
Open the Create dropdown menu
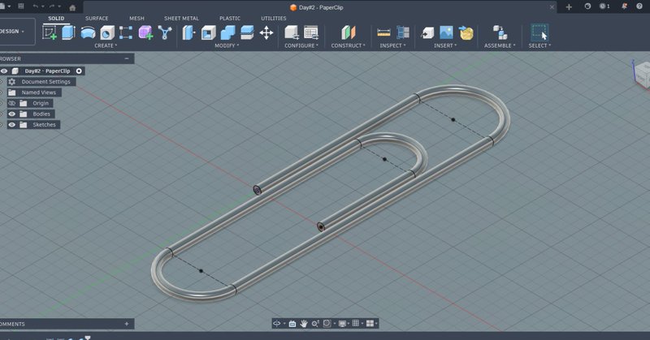click(106, 45)
